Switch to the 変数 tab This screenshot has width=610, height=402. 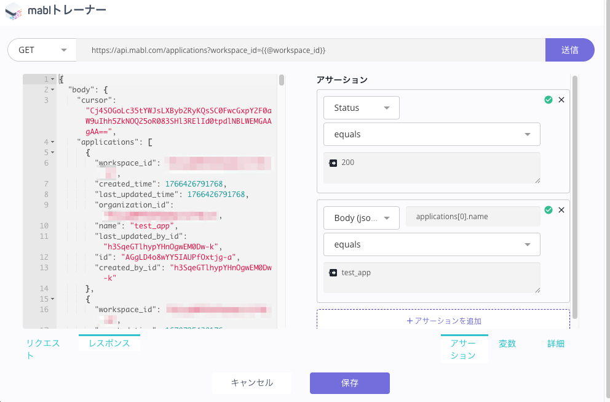(x=507, y=344)
